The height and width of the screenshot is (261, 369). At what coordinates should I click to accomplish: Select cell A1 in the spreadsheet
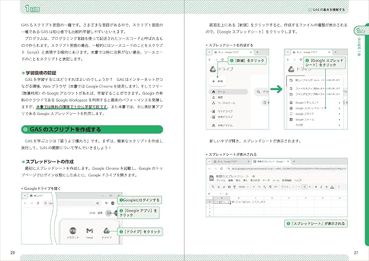[222, 202]
